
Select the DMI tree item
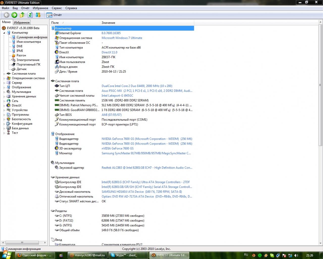(19, 46)
